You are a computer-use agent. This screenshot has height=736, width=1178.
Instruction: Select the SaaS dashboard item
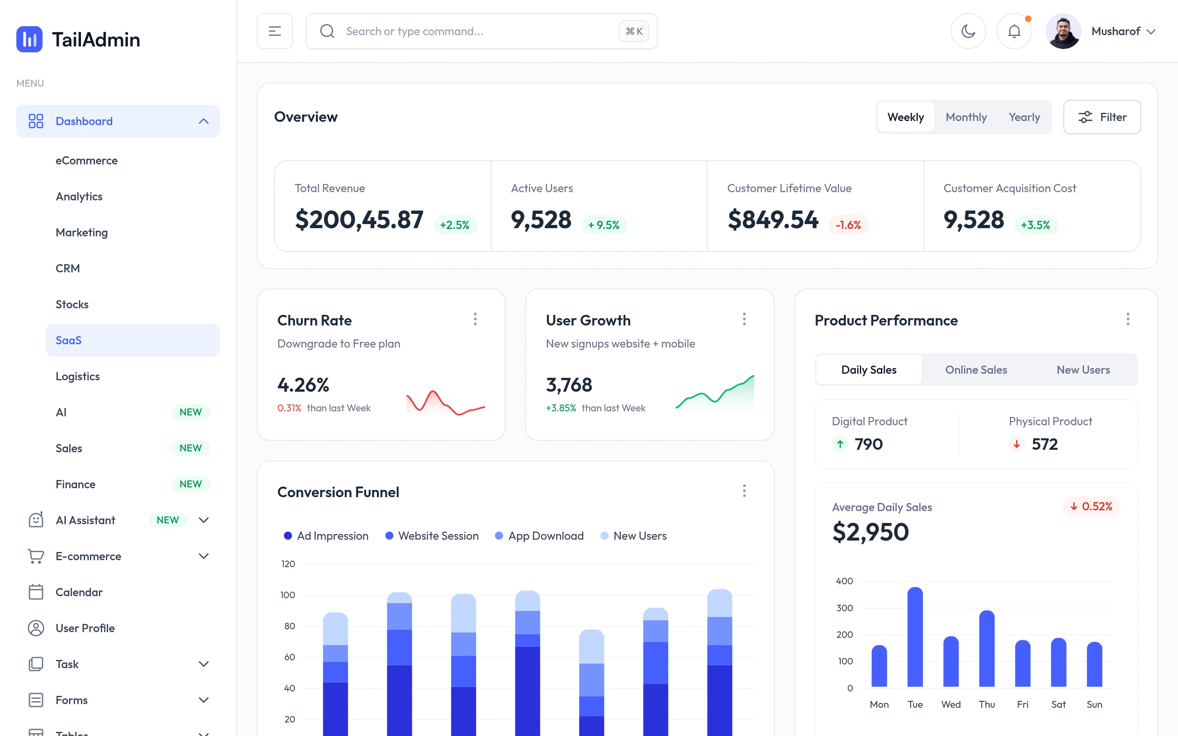pyautogui.click(x=133, y=340)
